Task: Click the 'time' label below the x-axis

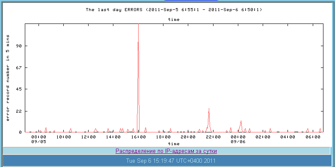Action: pyautogui.click(x=174, y=144)
